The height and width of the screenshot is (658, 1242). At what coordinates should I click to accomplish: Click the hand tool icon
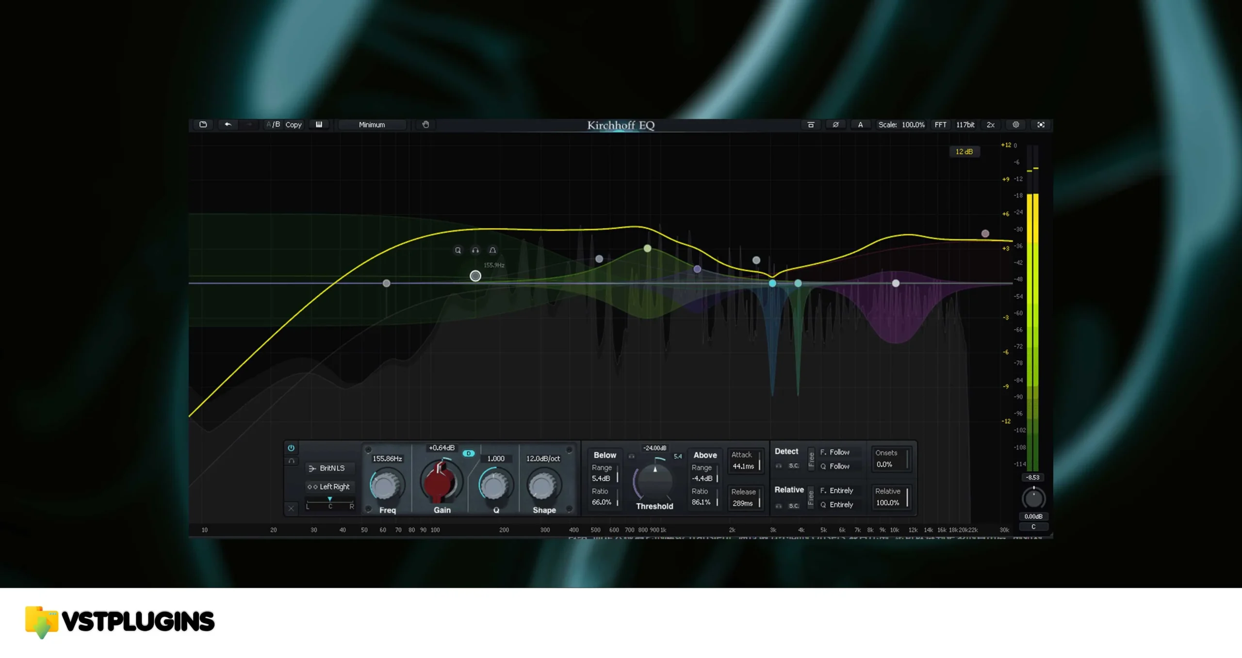click(425, 125)
